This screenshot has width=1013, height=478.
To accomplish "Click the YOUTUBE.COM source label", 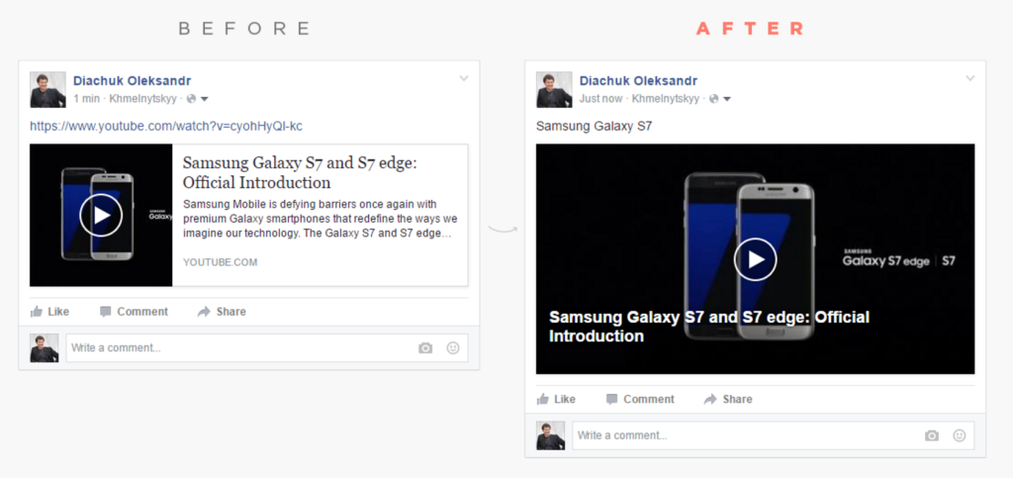I will click(221, 262).
